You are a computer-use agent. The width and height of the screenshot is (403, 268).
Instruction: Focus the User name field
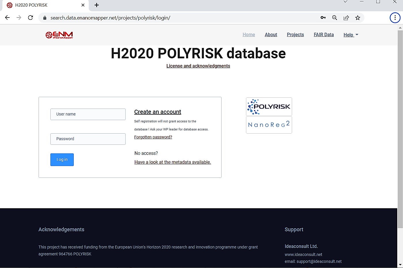coord(88,114)
